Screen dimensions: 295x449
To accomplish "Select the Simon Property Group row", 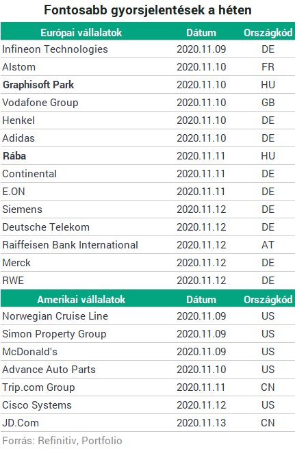I will click(148, 334).
